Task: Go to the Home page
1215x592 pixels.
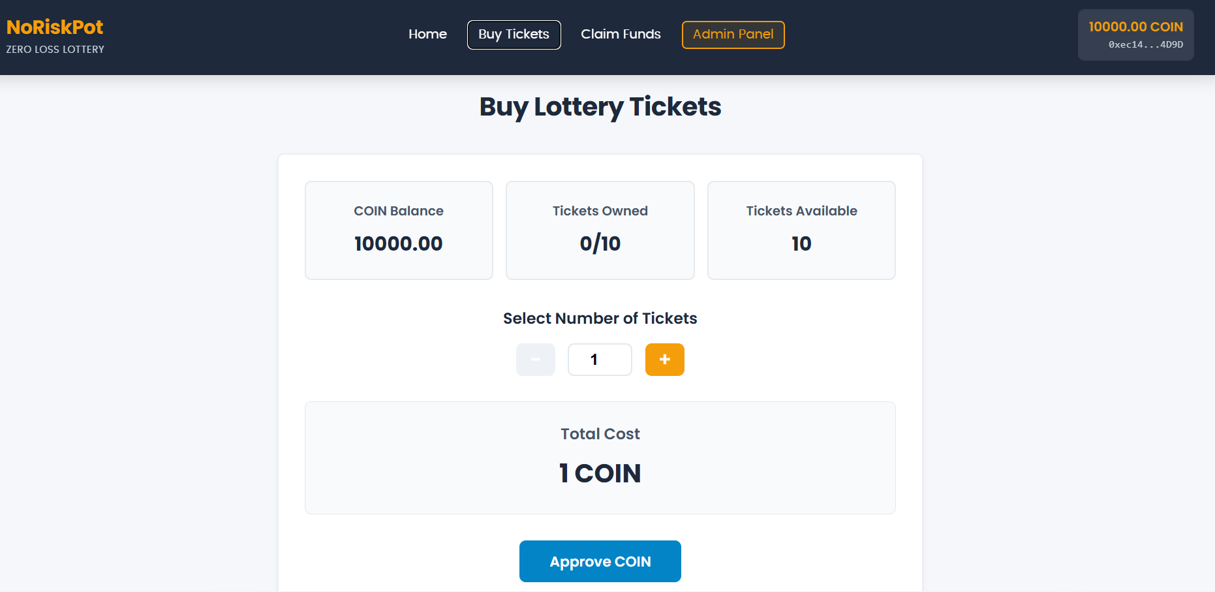Action: [x=427, y=35]
